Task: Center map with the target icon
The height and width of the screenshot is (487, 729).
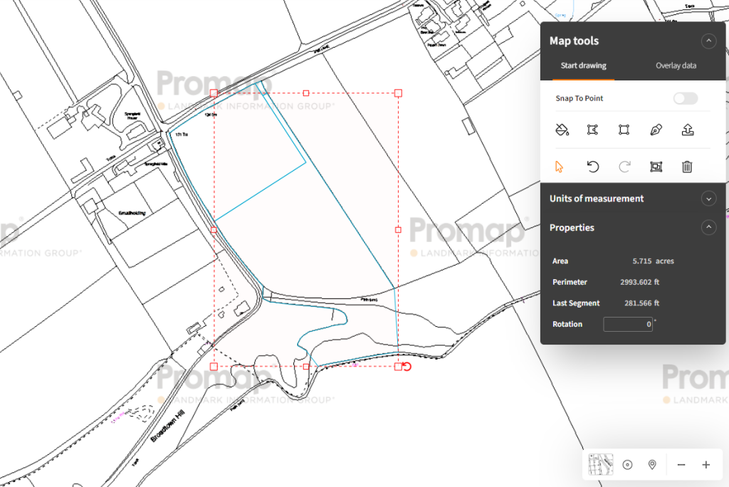Action: click(x=627, y=465)
